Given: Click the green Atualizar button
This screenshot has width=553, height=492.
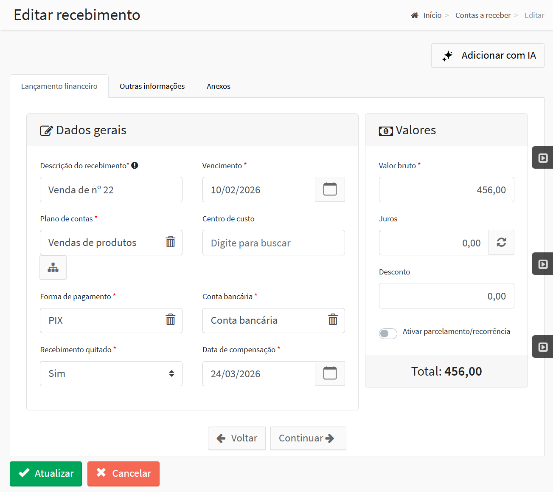Looking at the screenshot, I should pos(46,473).
